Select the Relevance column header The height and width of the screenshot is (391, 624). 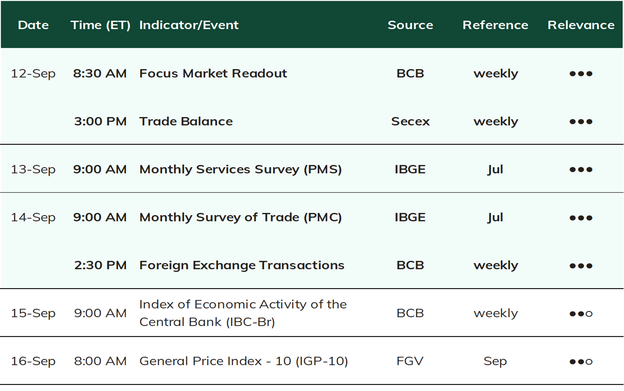[581, 25]
